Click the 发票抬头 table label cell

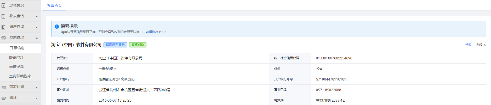click(72, 58)
